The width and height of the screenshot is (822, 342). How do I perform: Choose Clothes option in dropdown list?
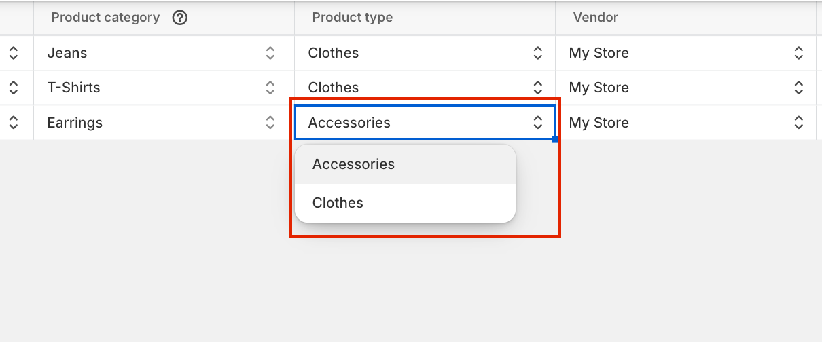point(406,203)
